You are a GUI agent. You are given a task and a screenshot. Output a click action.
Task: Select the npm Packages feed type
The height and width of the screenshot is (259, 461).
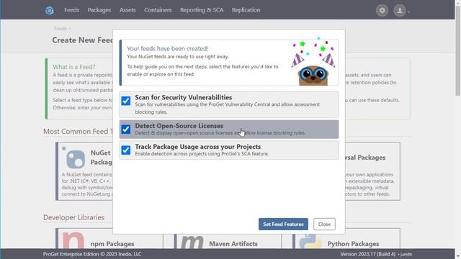[109, 238]
